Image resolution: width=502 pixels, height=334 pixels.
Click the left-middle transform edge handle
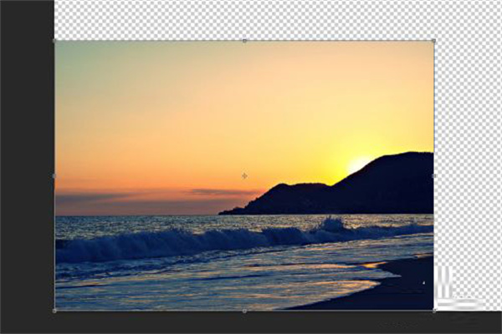[x=55, y=175]
